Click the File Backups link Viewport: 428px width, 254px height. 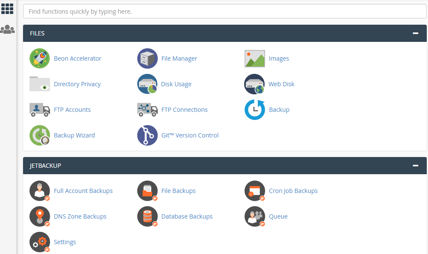pos(178,191)
